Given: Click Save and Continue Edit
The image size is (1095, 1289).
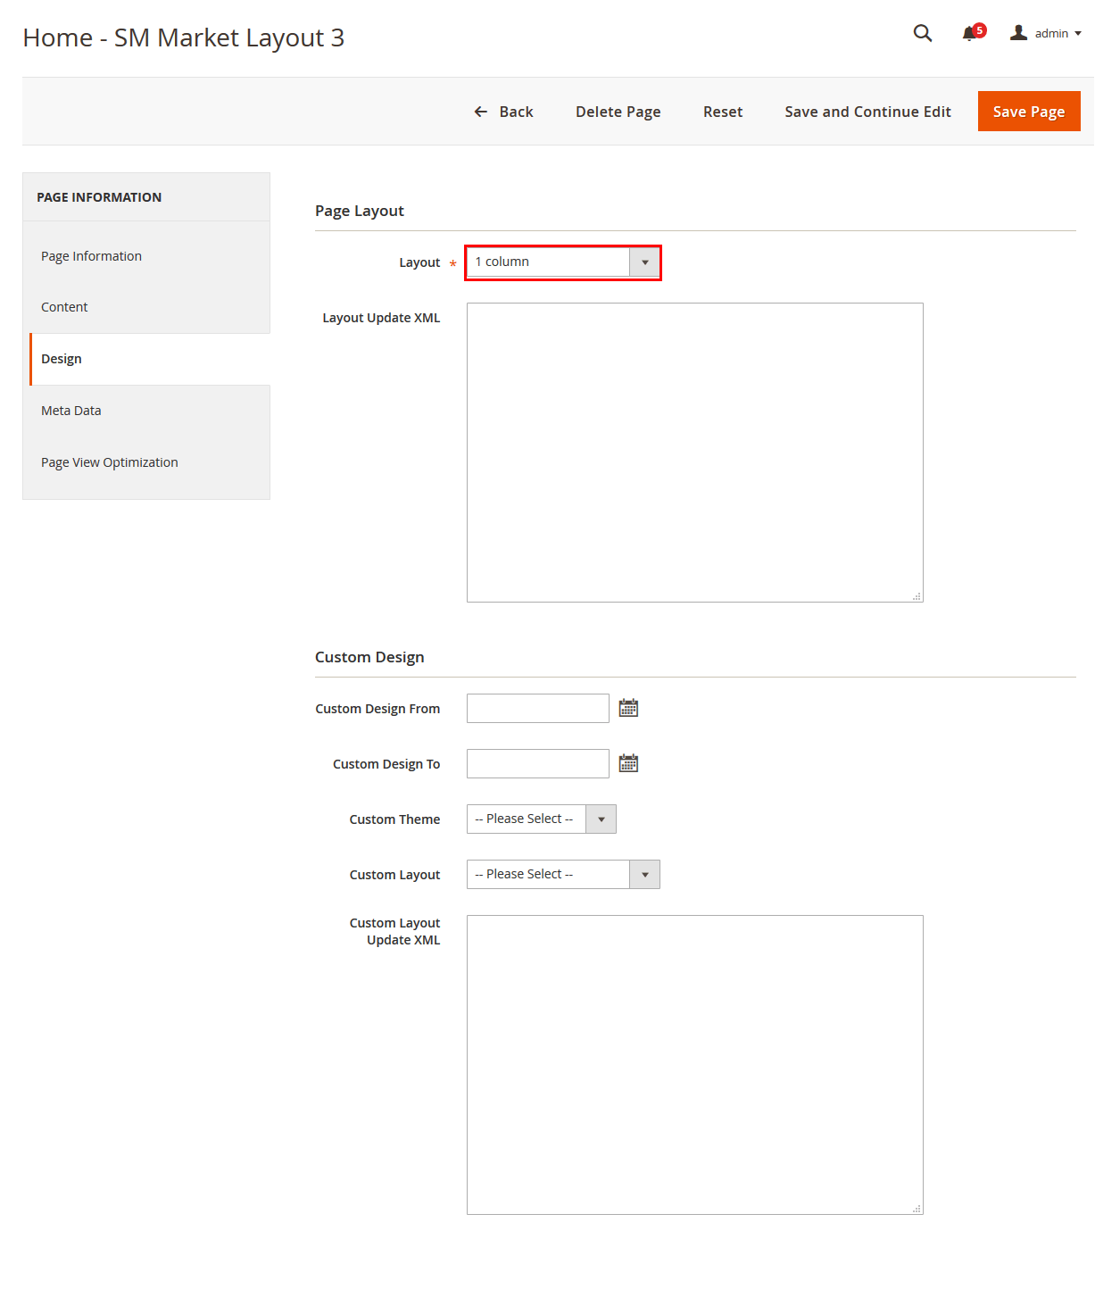Looking at the screenshot, I should (x=867, y=112).
